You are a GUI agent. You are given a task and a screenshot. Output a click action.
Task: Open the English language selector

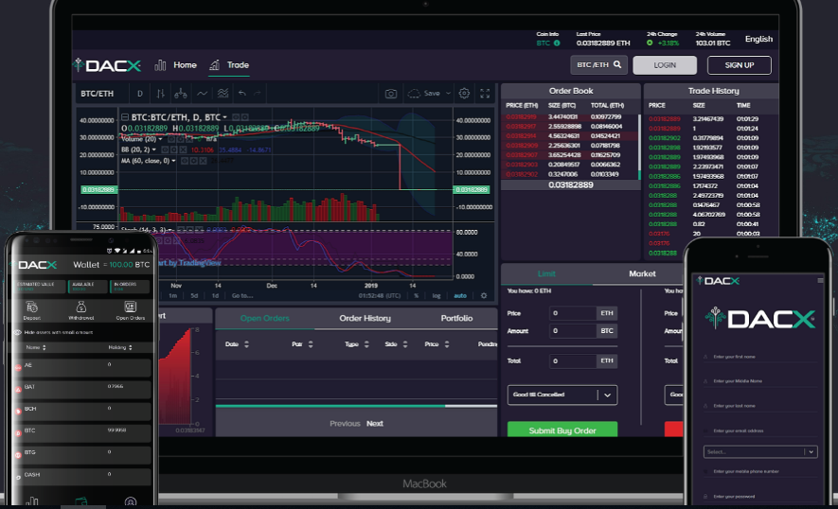(758, 39)
